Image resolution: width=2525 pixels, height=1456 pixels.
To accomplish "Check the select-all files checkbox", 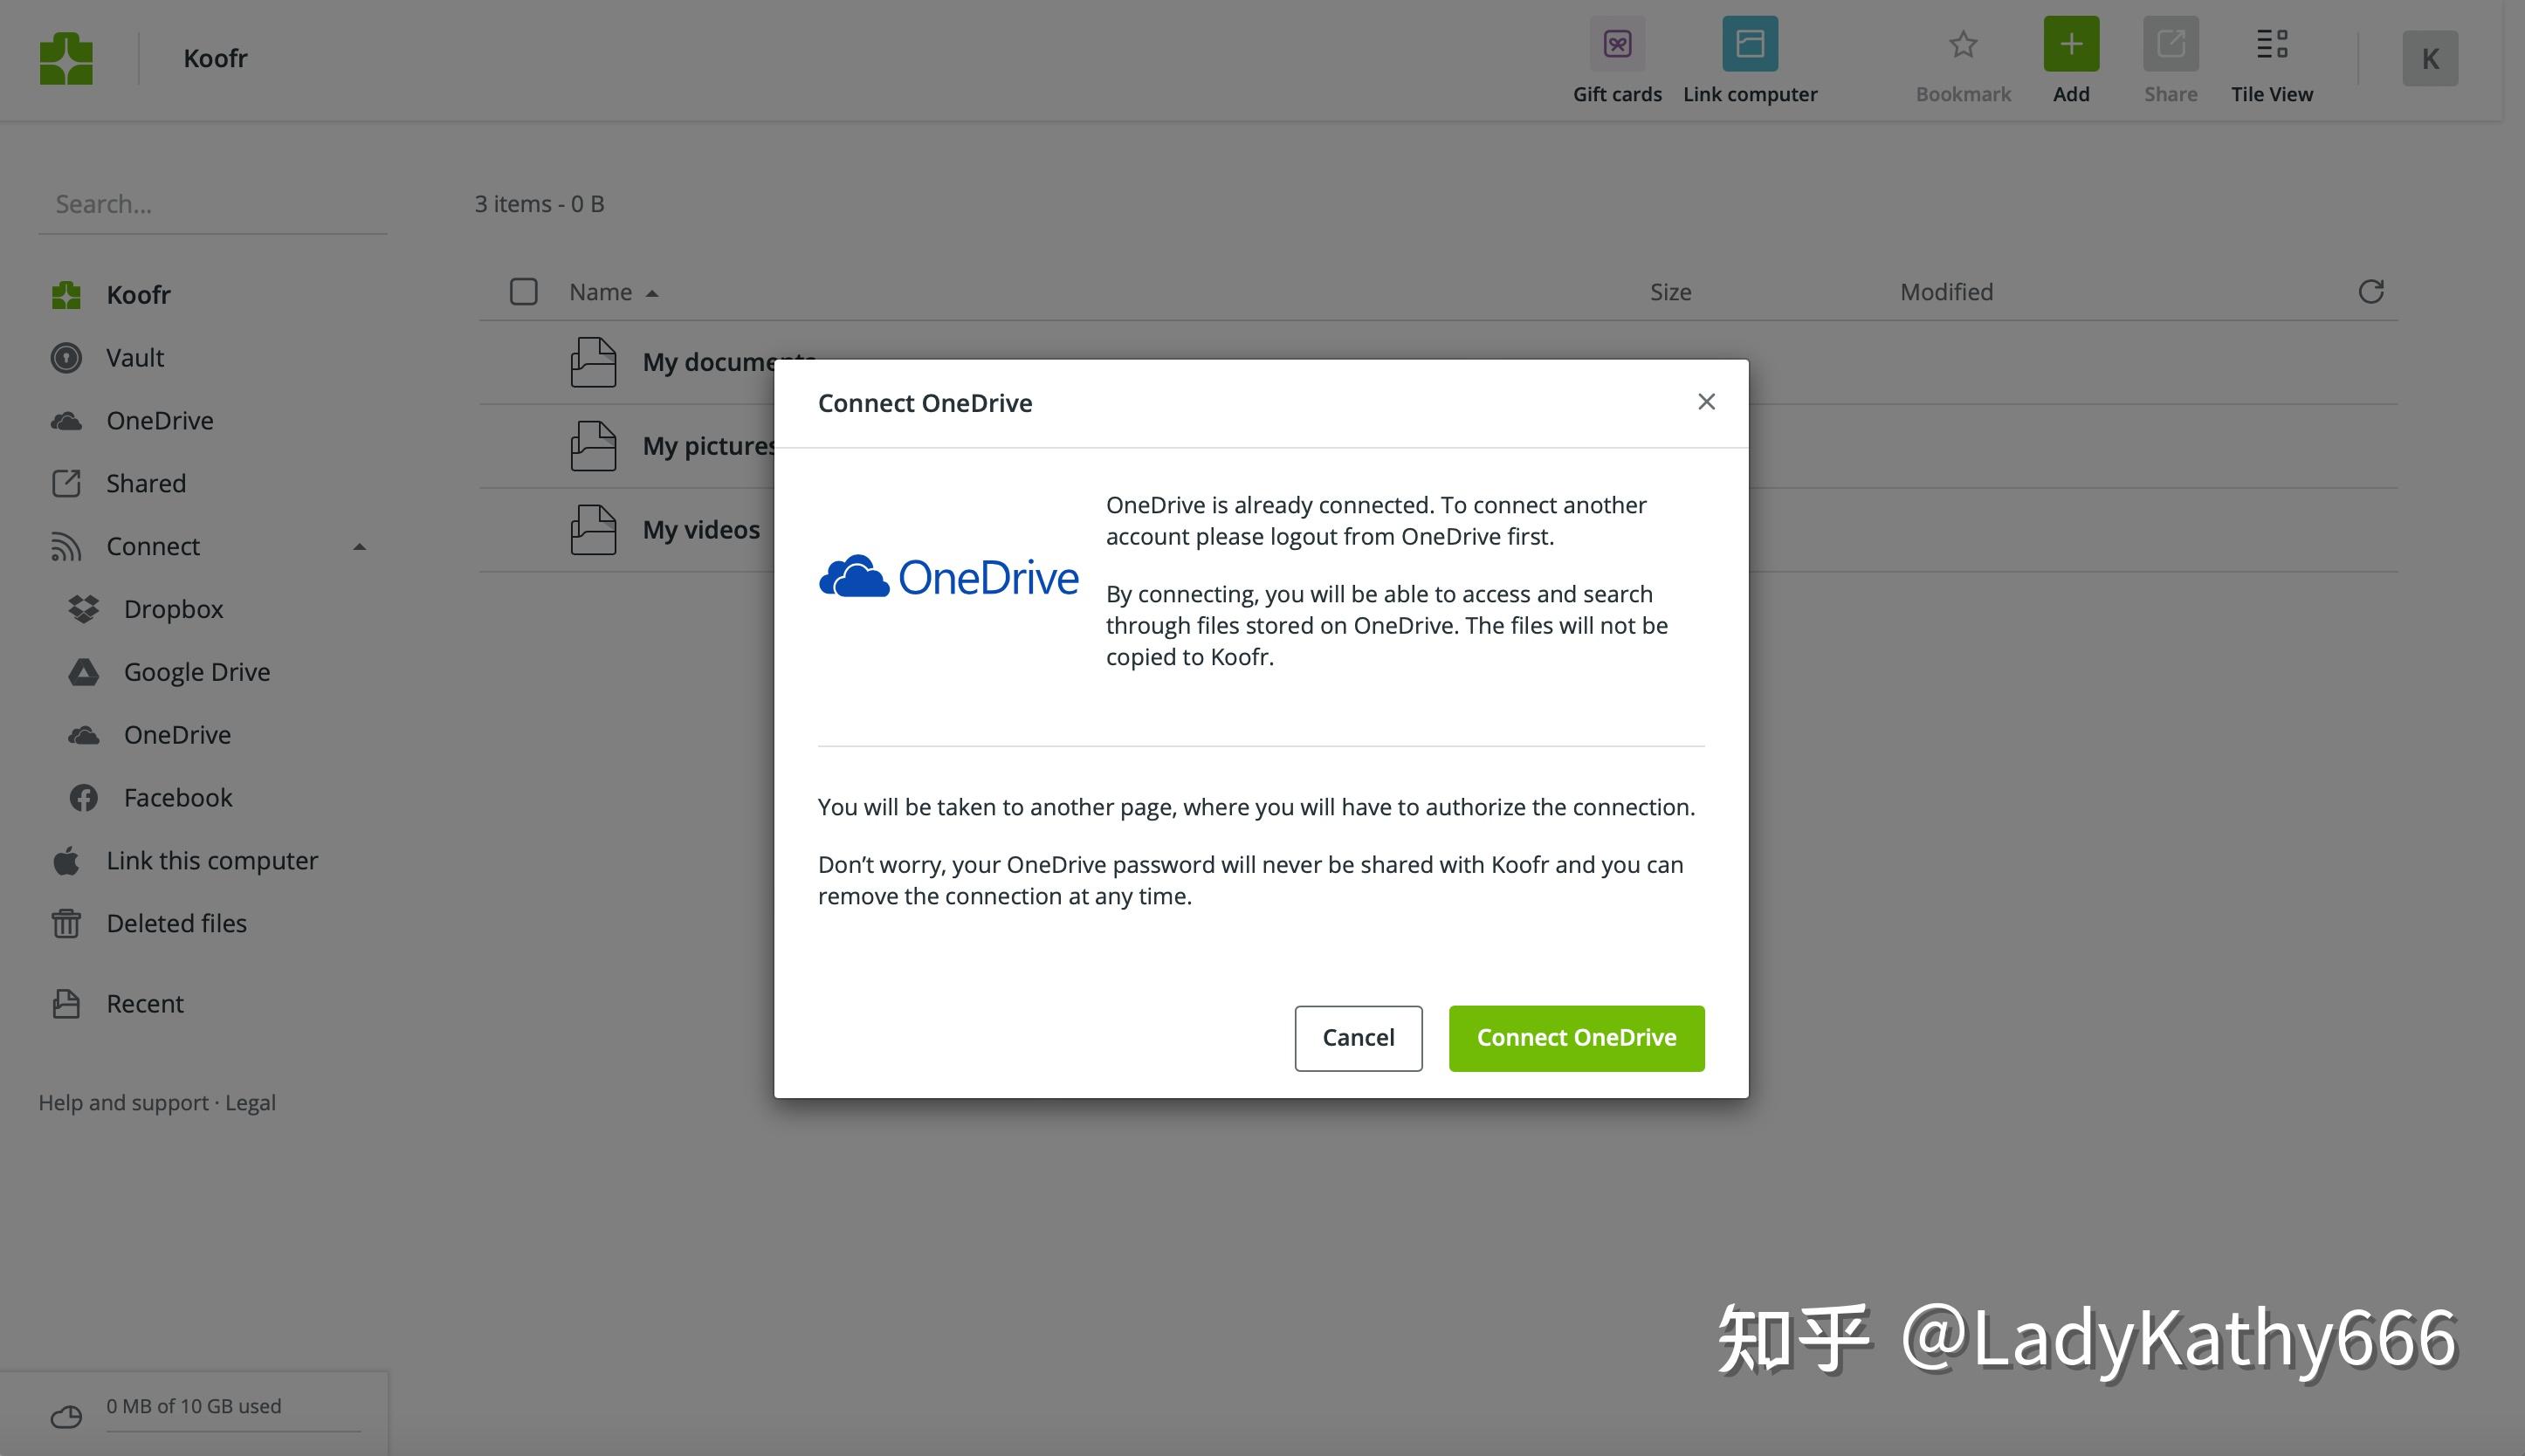I will click(x=523, y=291).
